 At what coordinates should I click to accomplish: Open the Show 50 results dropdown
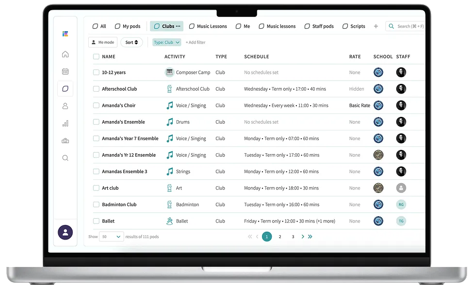tap(111, 237)
